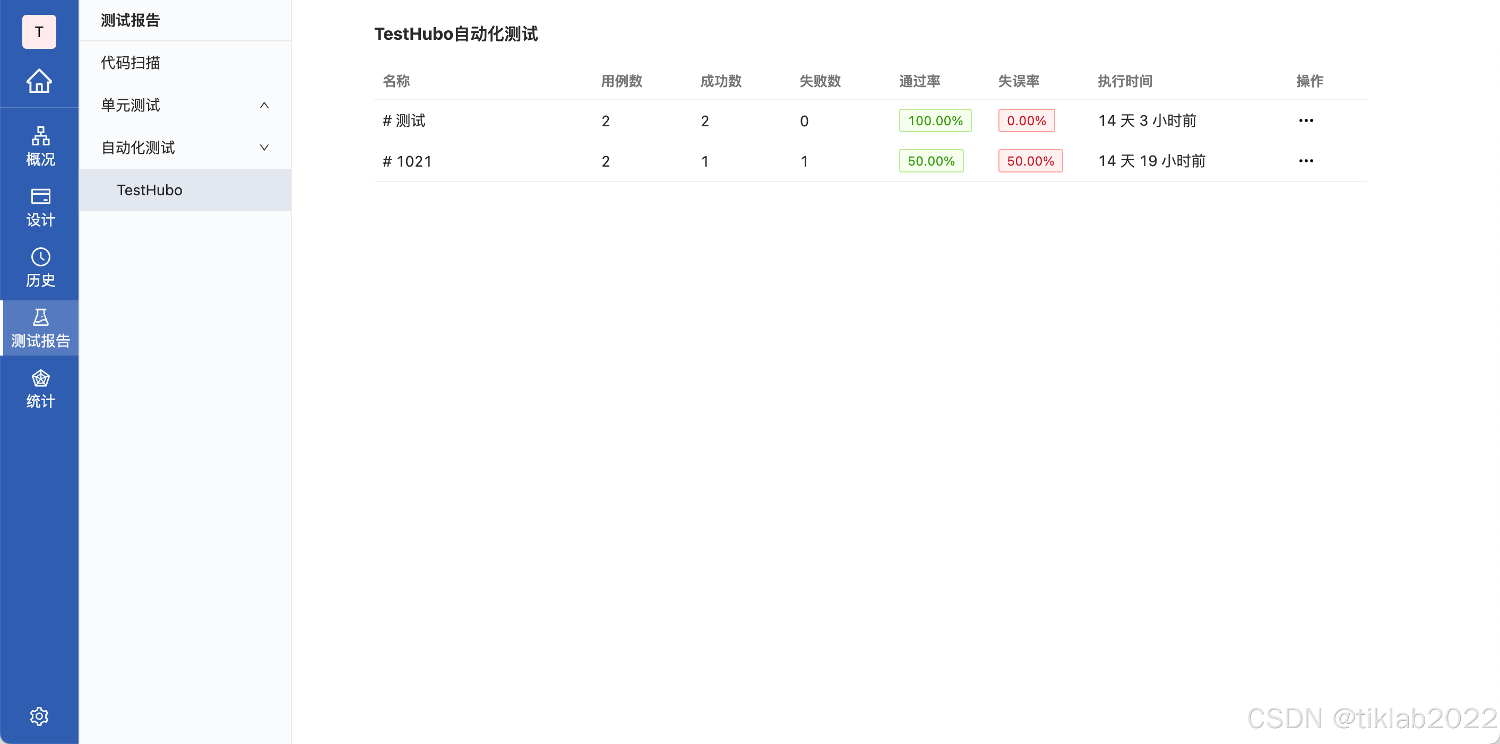Click the failure count 0 in # 测试 row

pos(804,121)
